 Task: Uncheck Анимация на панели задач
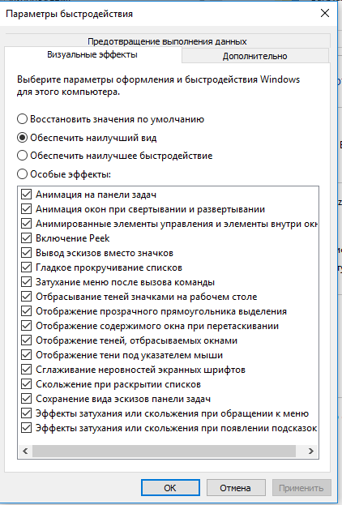click(x=26, y=195)
